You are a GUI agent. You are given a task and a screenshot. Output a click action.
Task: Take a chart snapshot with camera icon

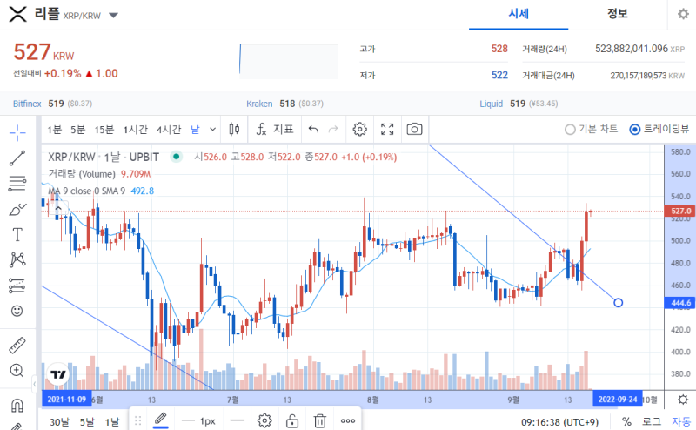415,130
